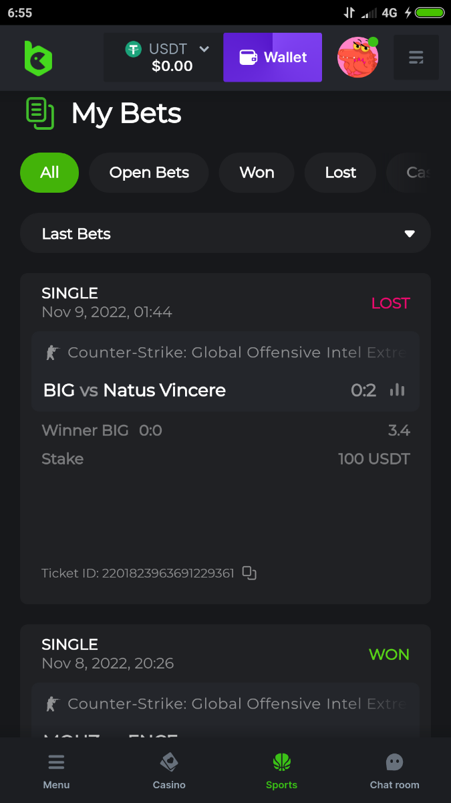Open the hamburger menu in header

pyautogui.click(x=416, y=58)
